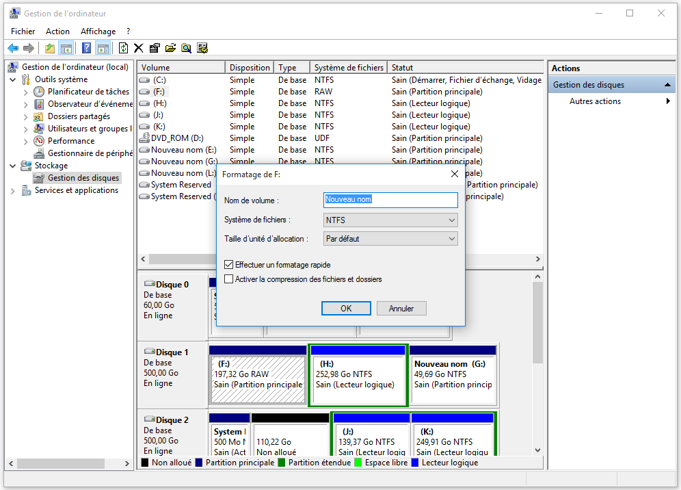Click the Properties toolbar icon
681x490 pixels.
point(154,48)
